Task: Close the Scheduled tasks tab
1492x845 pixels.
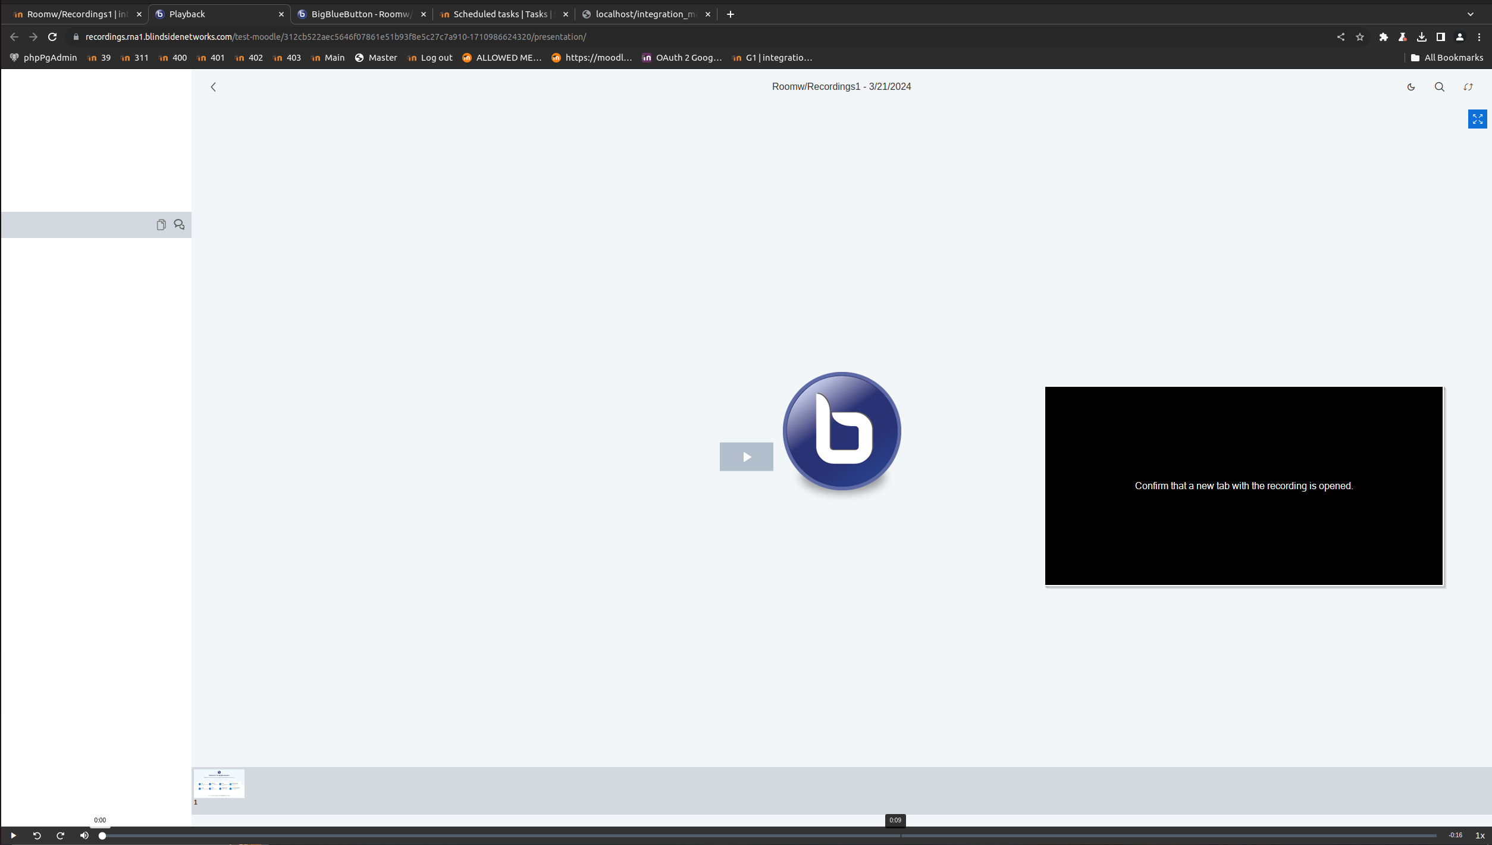Action: tap(566, 14)
